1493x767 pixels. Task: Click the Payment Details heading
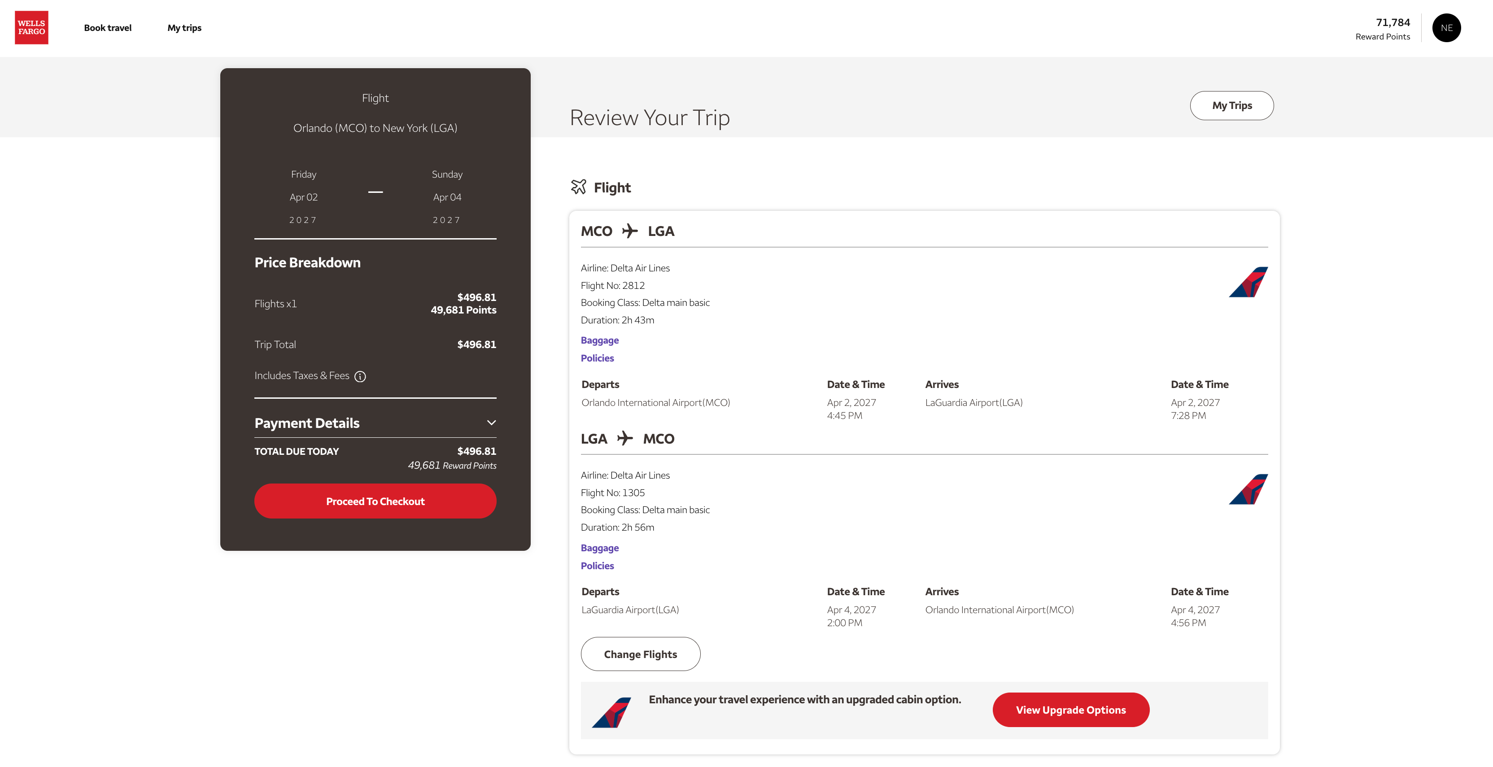pyautogui.click(x=306, y=423)
